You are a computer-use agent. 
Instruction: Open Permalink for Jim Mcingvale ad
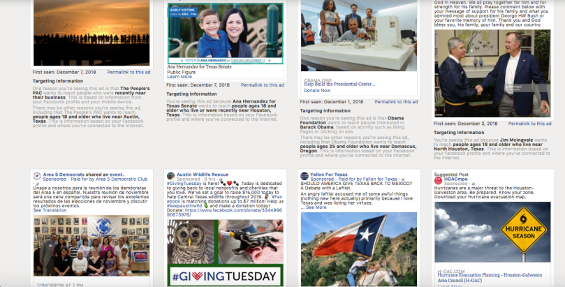coord(529,124)
